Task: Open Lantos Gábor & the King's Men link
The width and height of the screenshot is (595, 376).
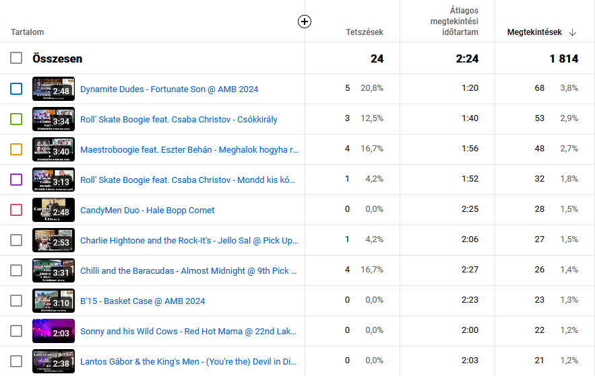Action: [x=188, y=361]
